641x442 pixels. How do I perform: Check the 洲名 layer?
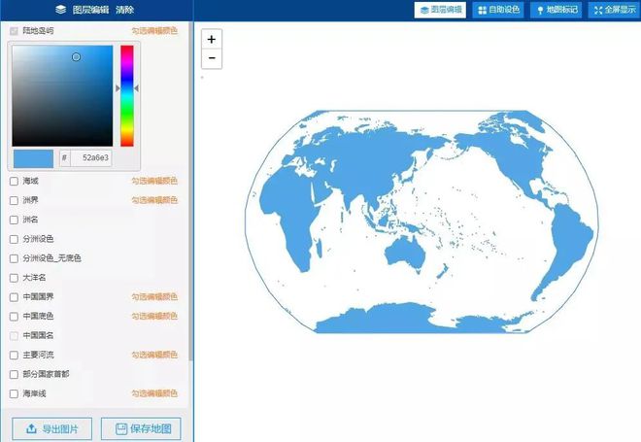pos(14,220)
